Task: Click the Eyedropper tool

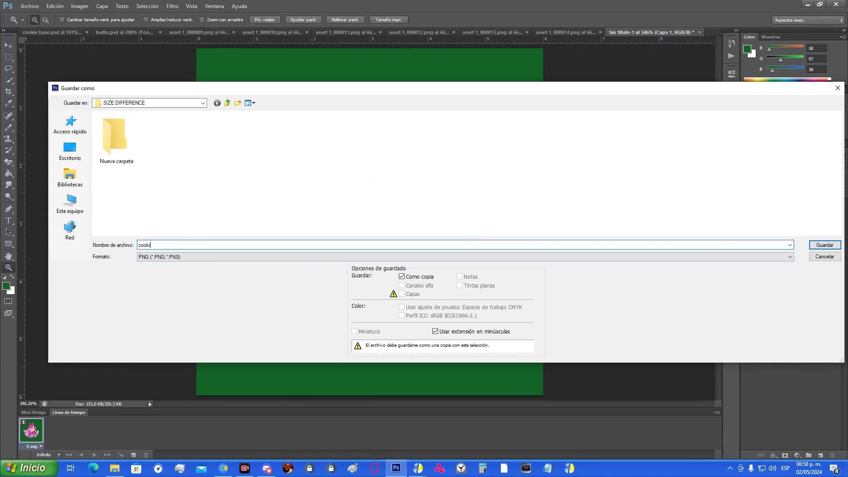Action: [8, 103]
